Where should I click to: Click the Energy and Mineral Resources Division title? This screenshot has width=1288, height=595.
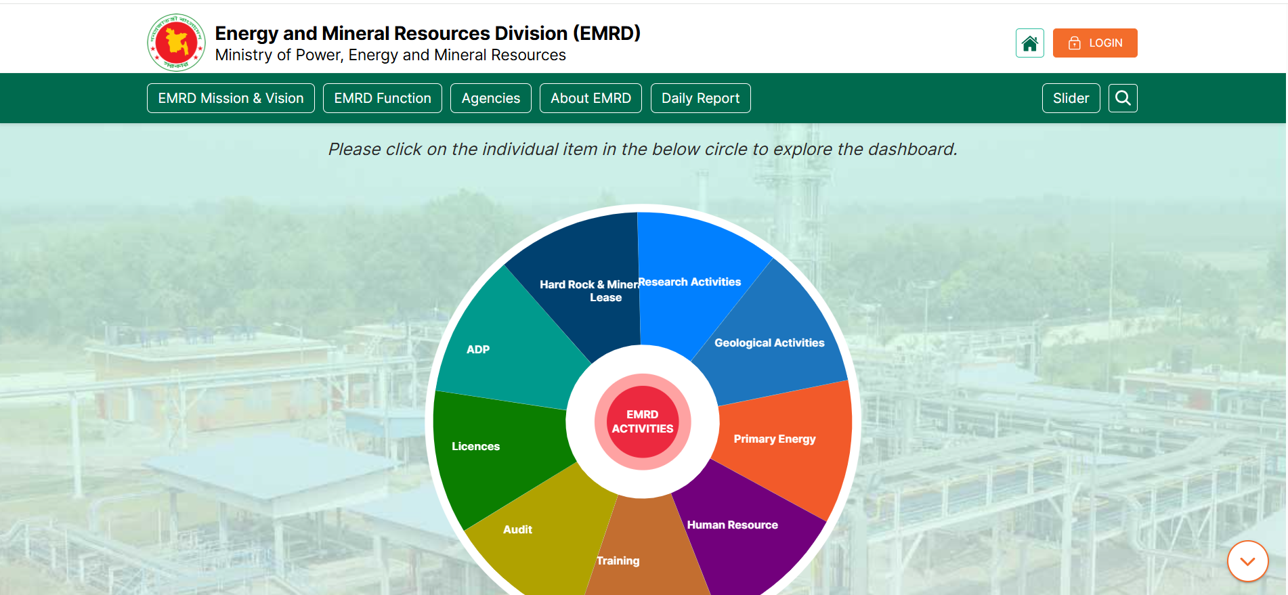pyautogui.click(x=428, y=33)
